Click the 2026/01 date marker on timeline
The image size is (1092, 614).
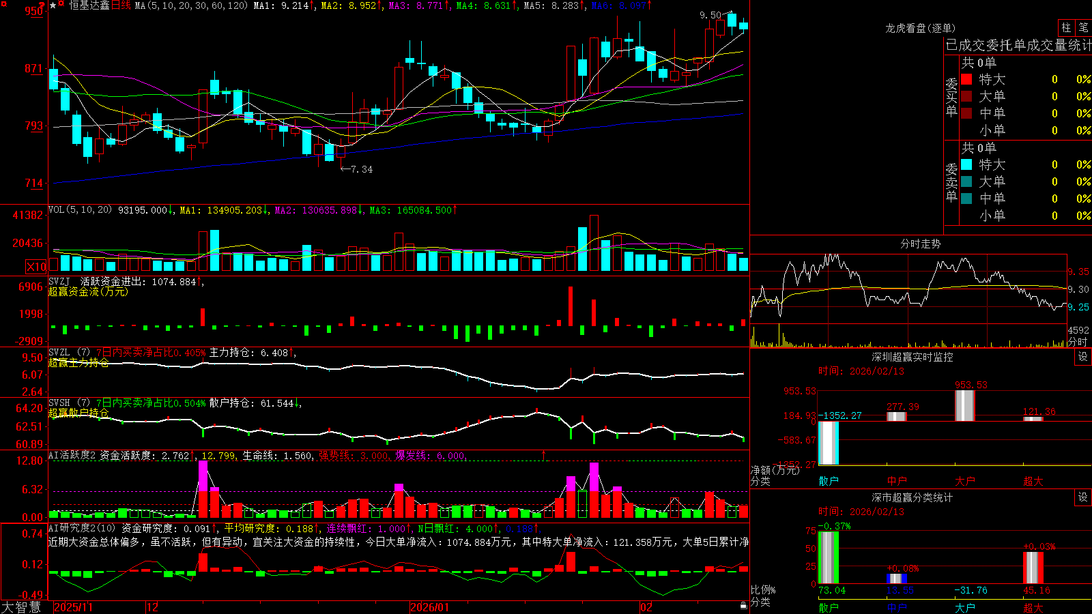(x=430, y=607)
